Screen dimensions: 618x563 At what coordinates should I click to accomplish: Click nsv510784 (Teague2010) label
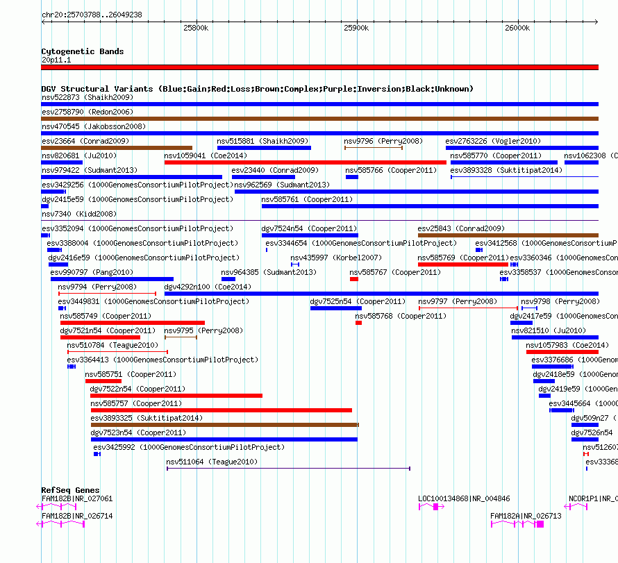tap(112, 345)
